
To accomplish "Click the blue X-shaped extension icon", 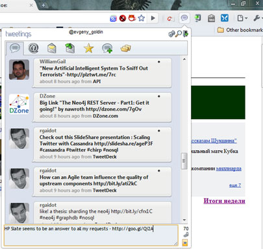I will point(225,18).
